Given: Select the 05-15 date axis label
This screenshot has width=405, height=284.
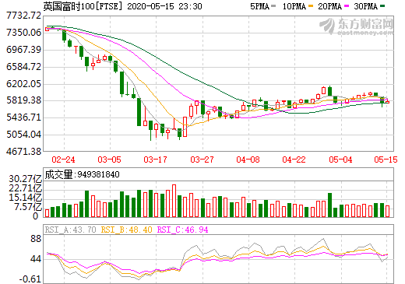Looking at the screenshot, I should [x=386, y=160].
